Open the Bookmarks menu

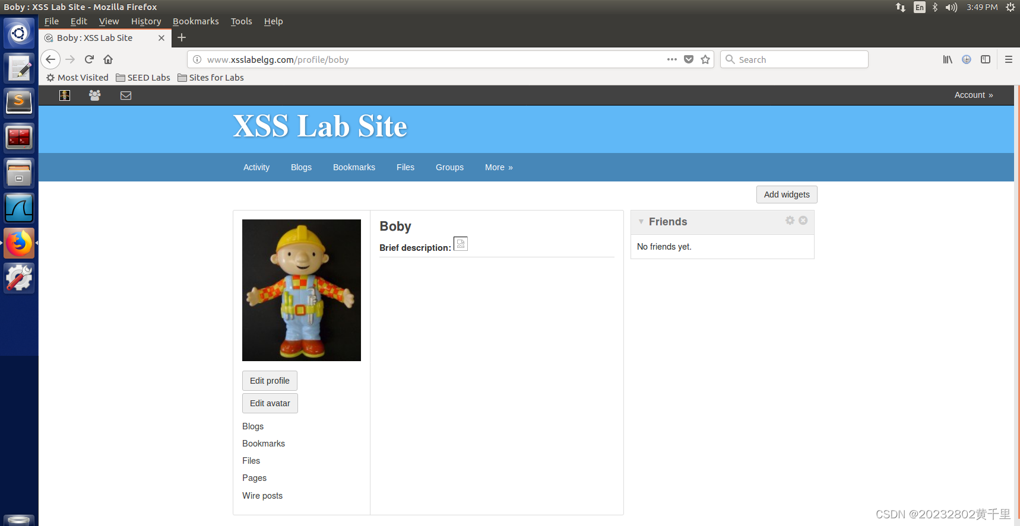pyautogui.click(x=195, y=21)
